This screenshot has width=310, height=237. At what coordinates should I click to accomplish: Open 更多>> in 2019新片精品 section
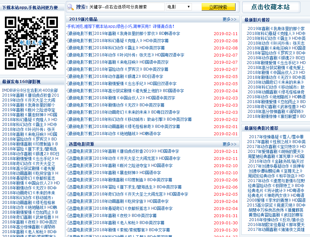click(229, 19)
